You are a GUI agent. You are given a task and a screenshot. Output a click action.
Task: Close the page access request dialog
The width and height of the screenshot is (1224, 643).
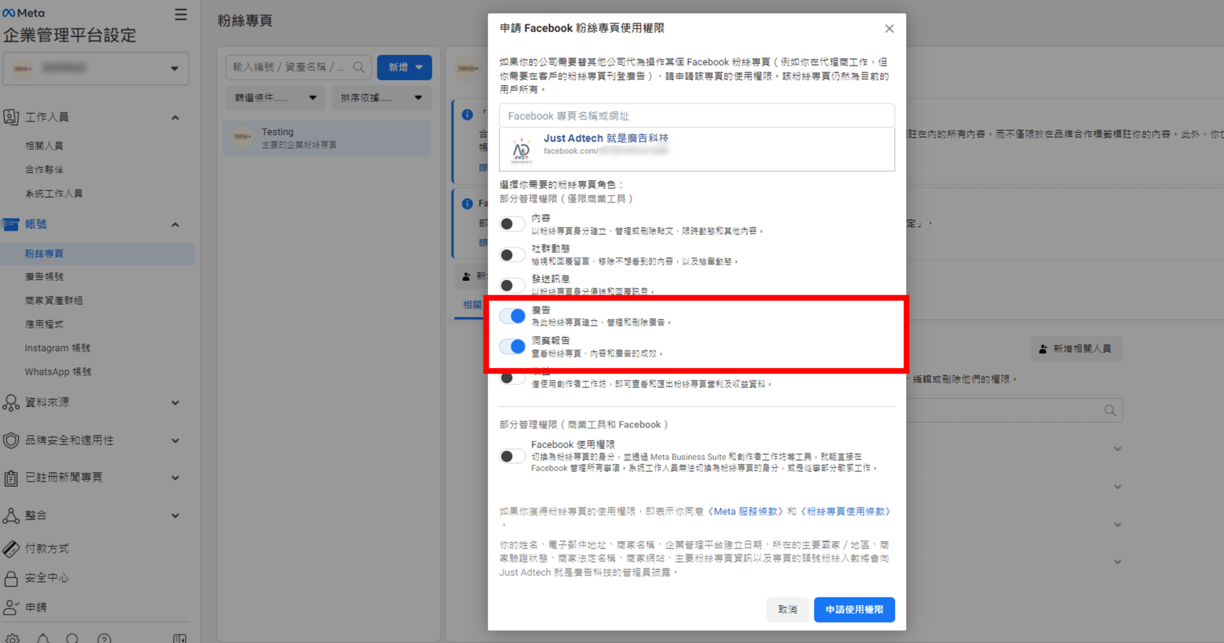tap(889, 29)
